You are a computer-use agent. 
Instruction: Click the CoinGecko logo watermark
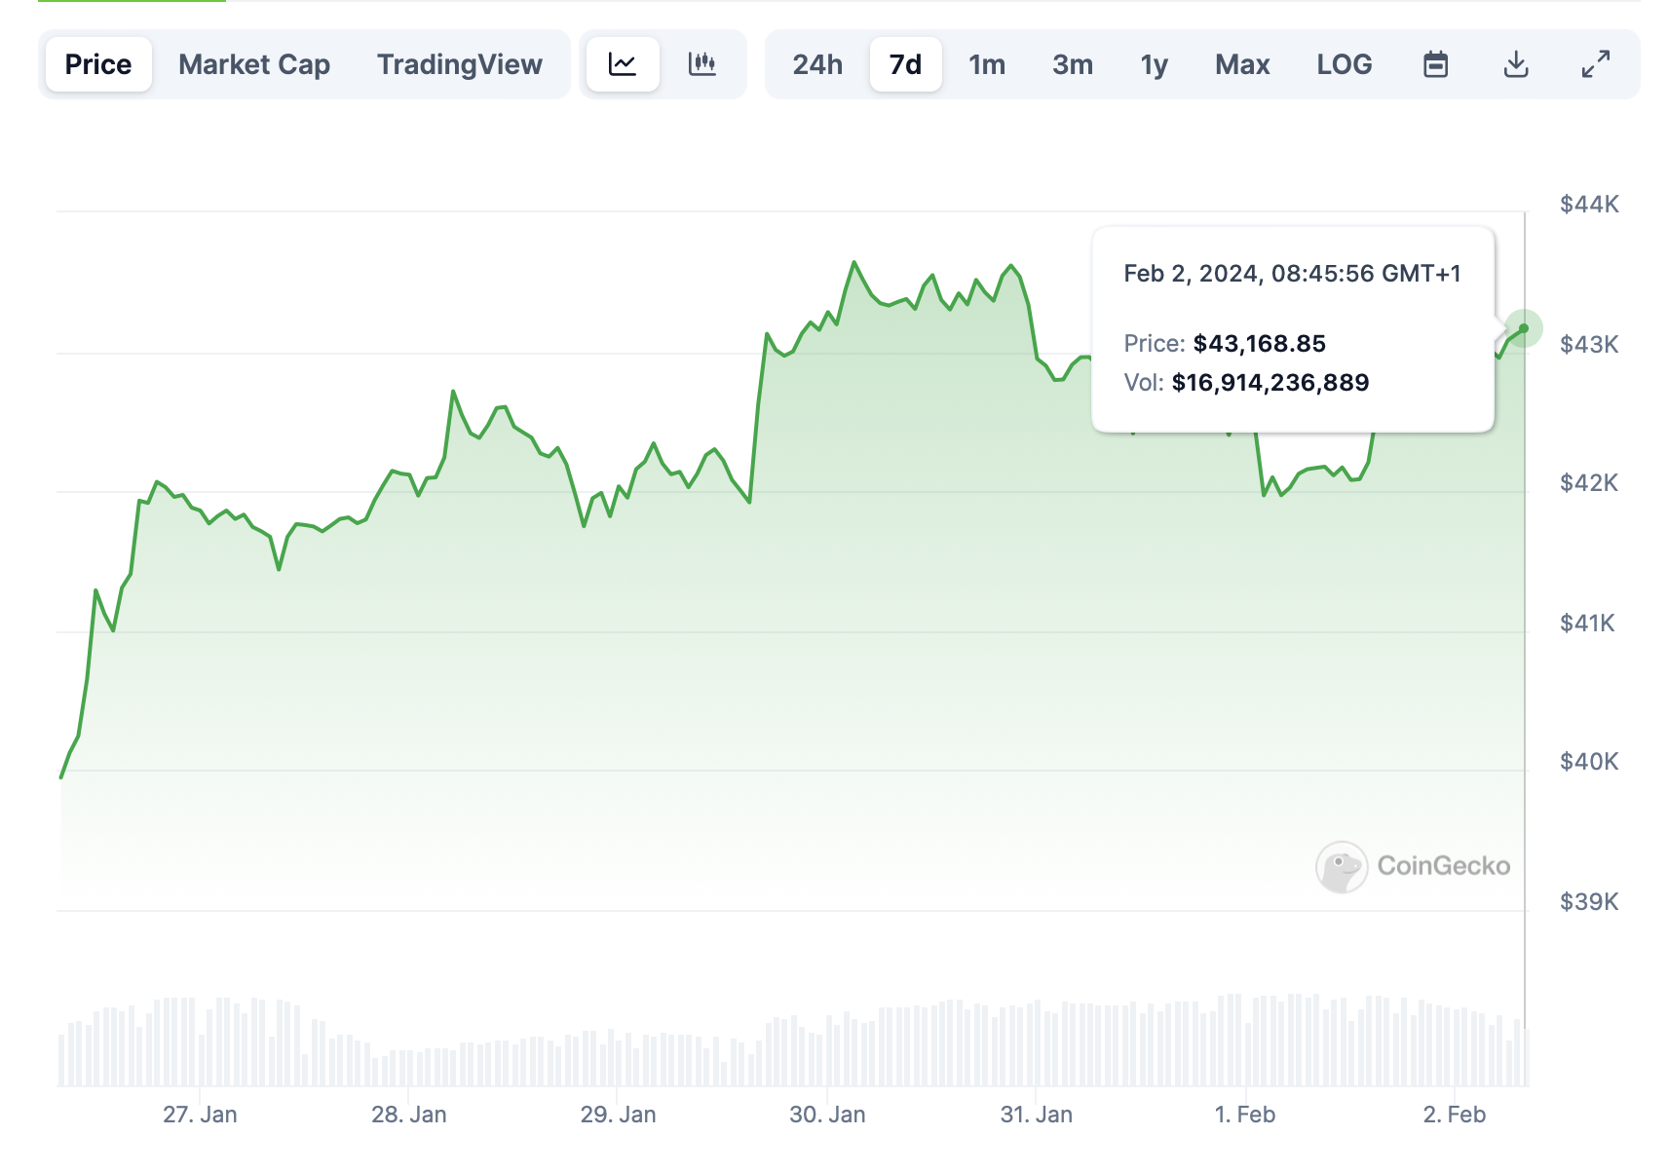1413,866
